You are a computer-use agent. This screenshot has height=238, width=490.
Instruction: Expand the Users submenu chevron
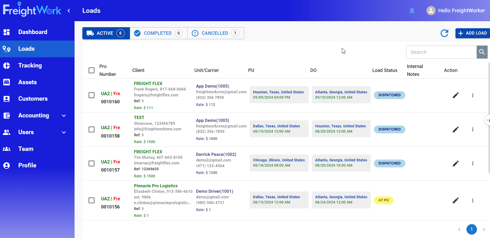tap(64, 132)
